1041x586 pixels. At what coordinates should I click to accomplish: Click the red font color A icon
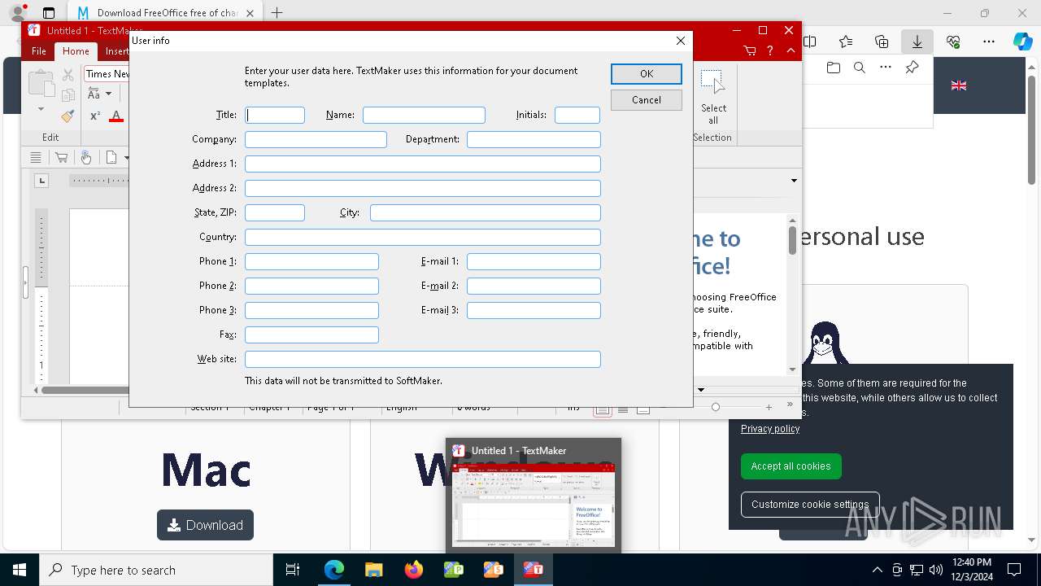pos(116,116)
